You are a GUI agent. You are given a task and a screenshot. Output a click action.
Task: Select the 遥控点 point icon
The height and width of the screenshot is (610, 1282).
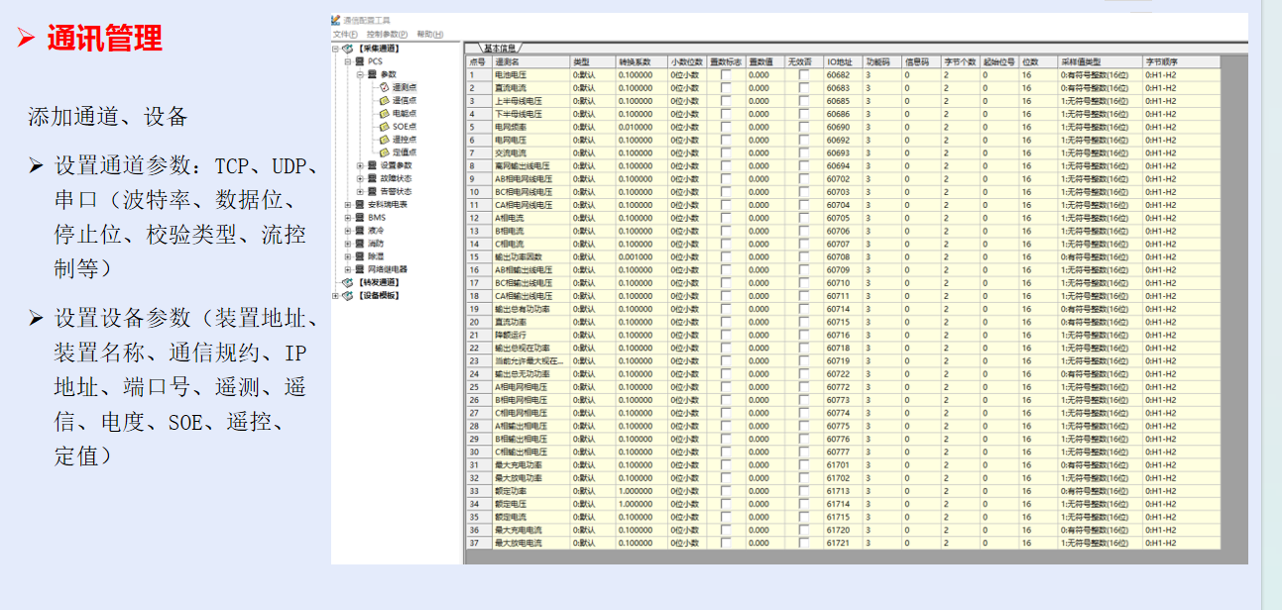coord(384,139)
